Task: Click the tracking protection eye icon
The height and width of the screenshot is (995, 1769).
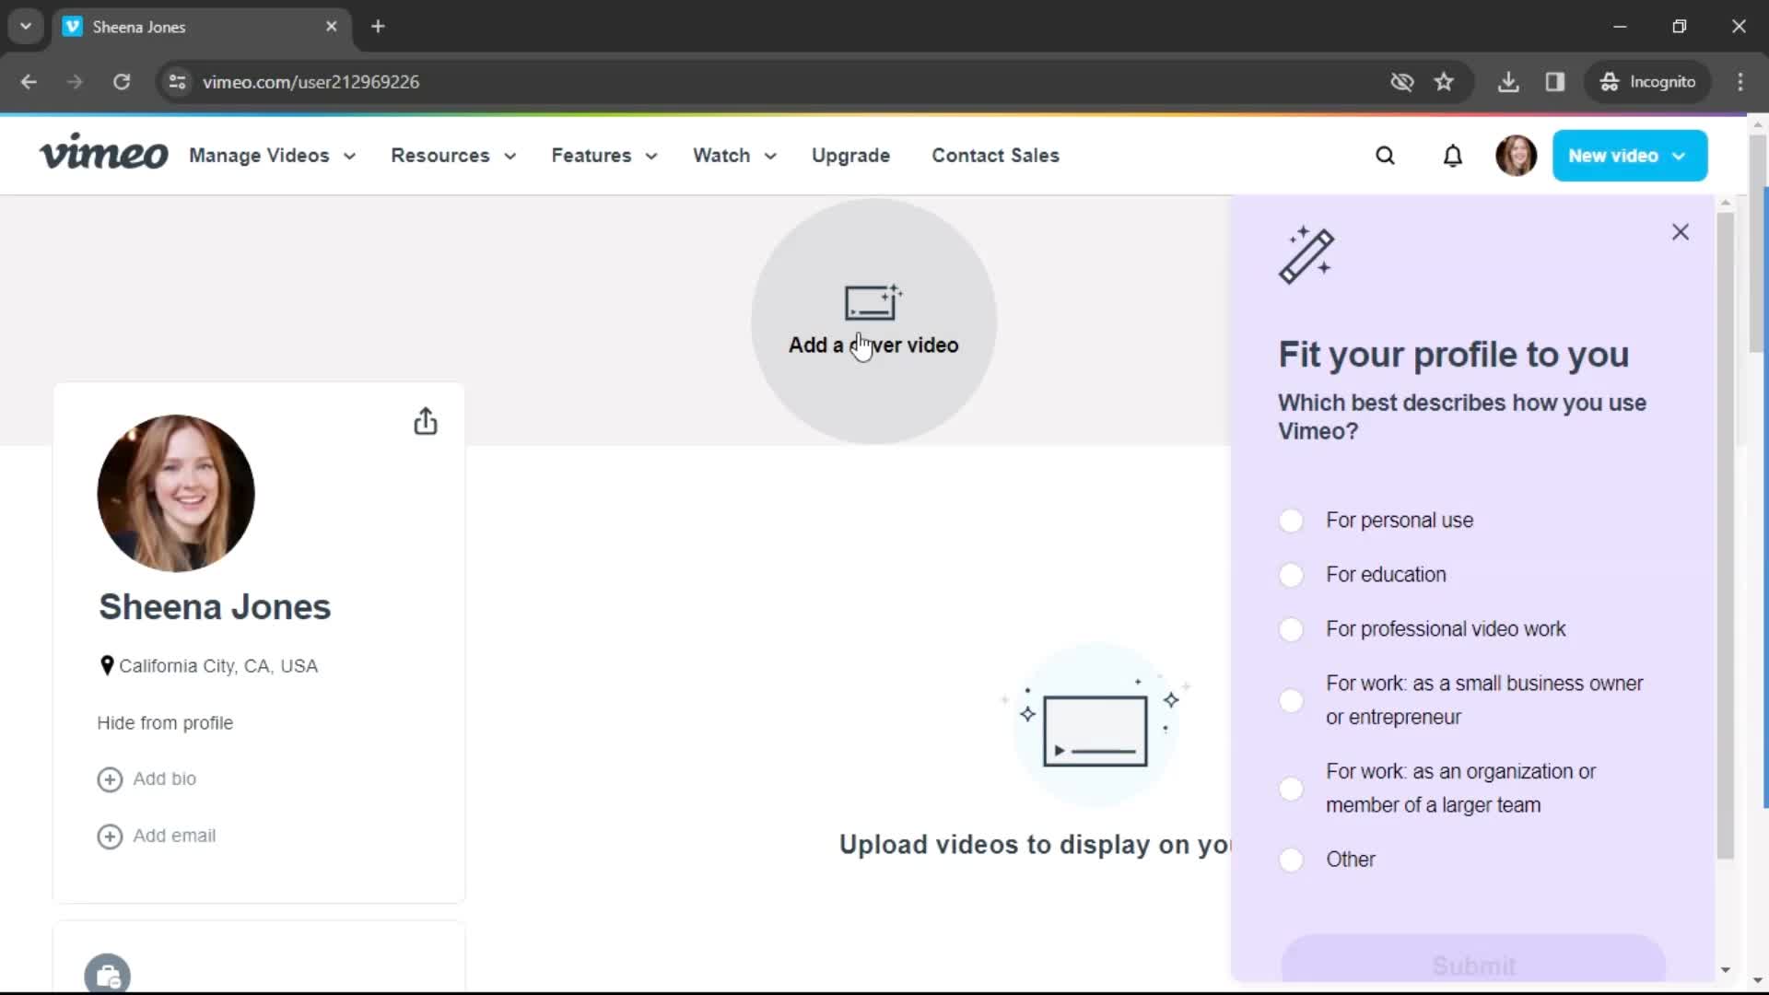Action: coord(1401,82)
